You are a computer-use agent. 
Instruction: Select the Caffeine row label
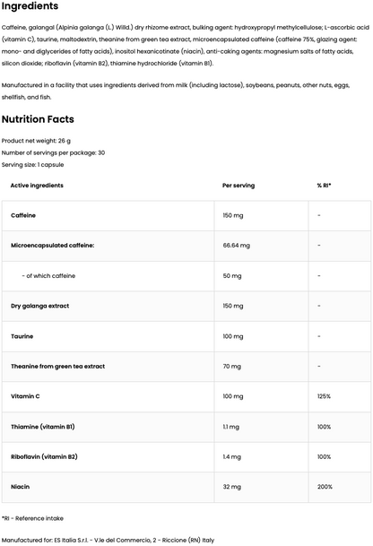click(x=23, y=215)
